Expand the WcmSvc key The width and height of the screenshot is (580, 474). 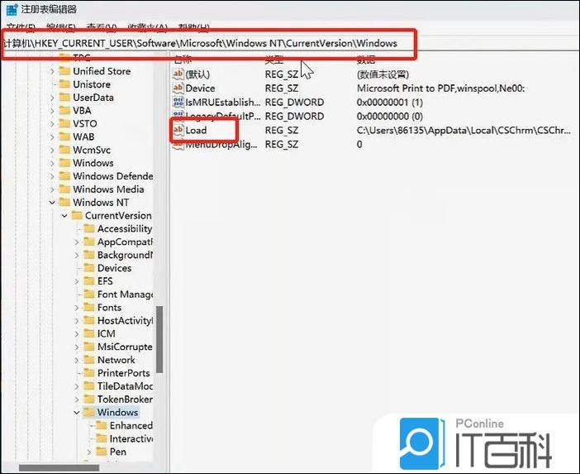point(52,150)
